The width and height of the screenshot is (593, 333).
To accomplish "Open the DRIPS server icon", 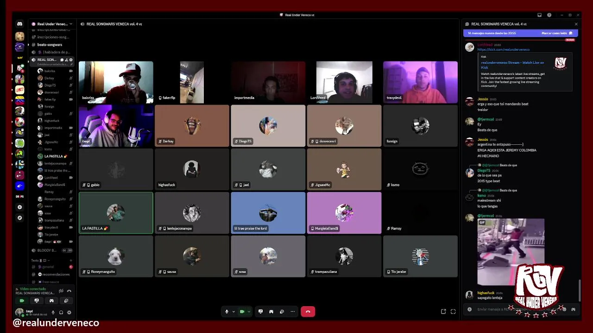I will [x=19, y=197].
